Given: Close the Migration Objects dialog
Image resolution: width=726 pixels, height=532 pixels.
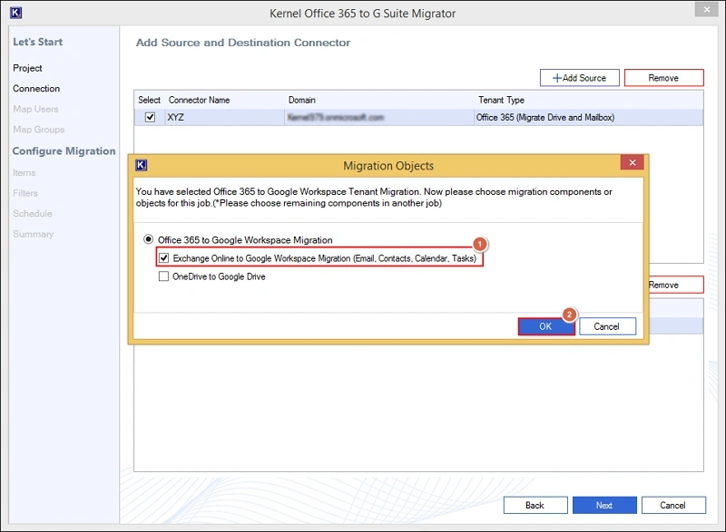Looking at the screenshot, I should point(632,164).
